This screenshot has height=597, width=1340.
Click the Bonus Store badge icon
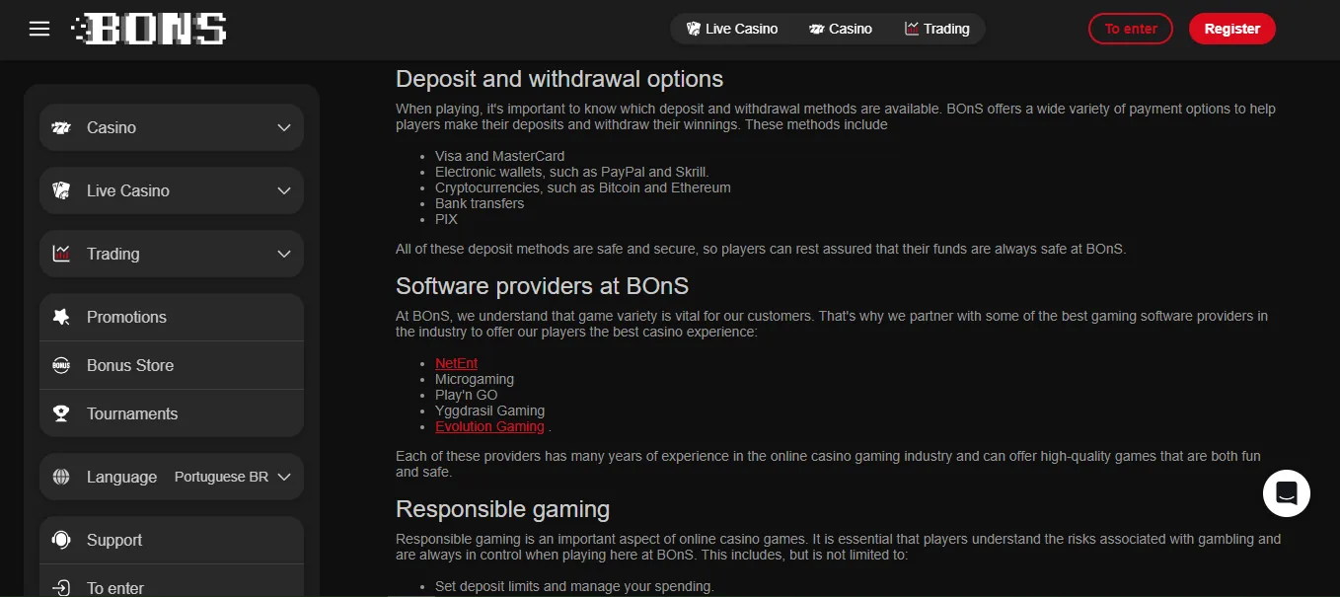(x=61, y=365)
